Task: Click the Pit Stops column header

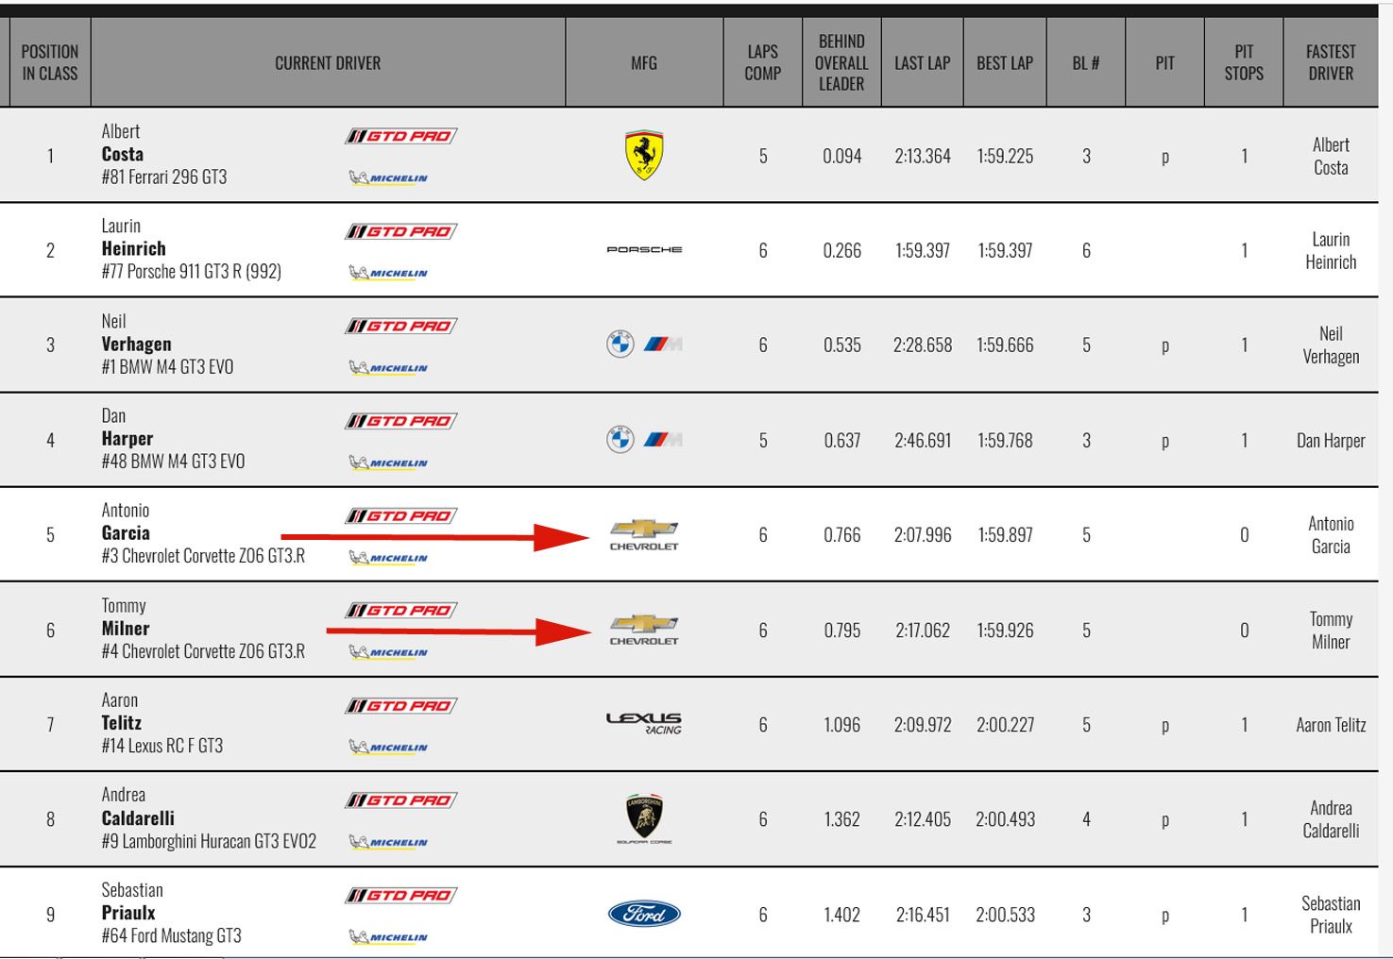Action: pyautogui.click(x=1244, y=63)
